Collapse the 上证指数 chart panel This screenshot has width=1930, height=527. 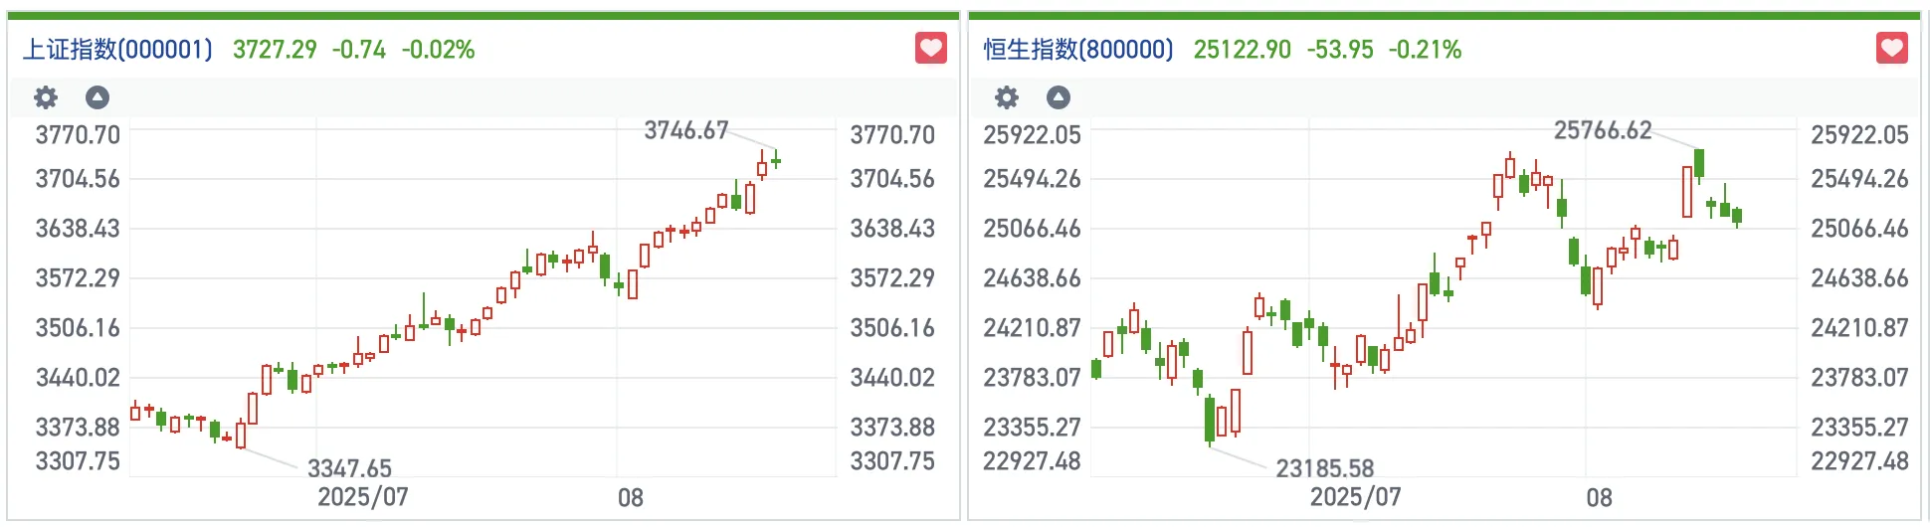coord(97,97)
